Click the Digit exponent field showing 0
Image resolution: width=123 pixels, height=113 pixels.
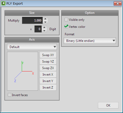click(x=38, y=29)
